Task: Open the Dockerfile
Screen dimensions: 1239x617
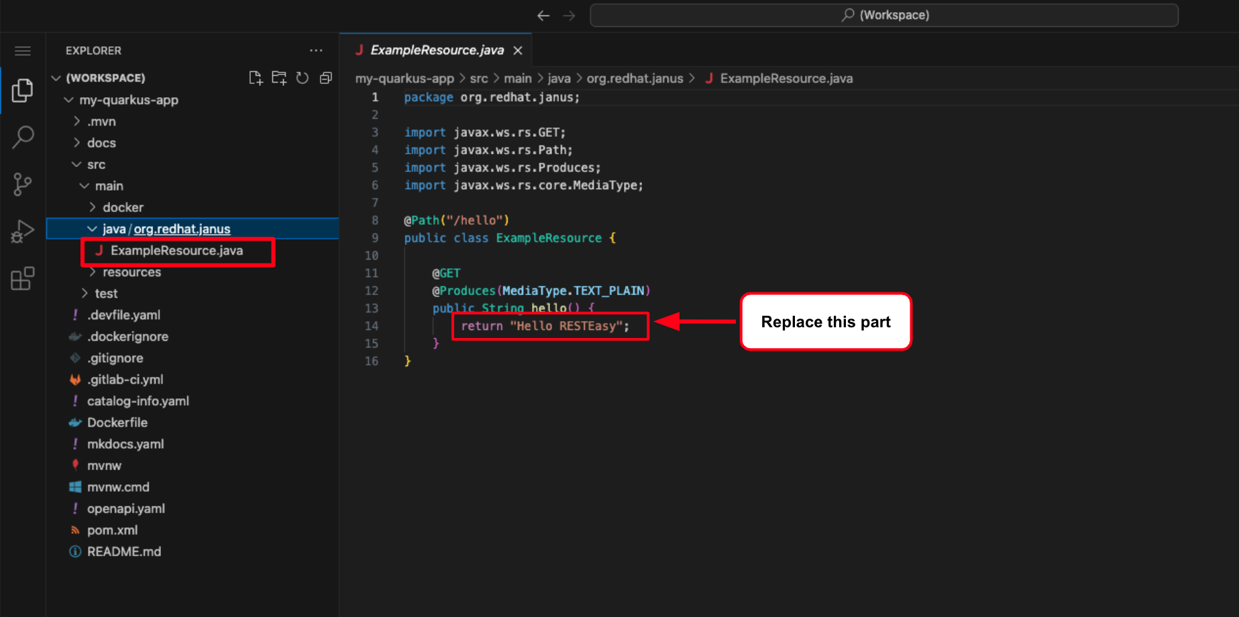Action: 117,422
